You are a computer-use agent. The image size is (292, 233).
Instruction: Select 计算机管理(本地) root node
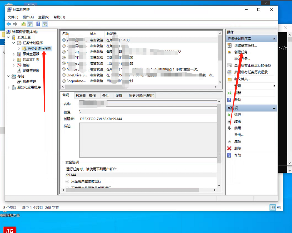pyautogui.click(x=25, y=32)
